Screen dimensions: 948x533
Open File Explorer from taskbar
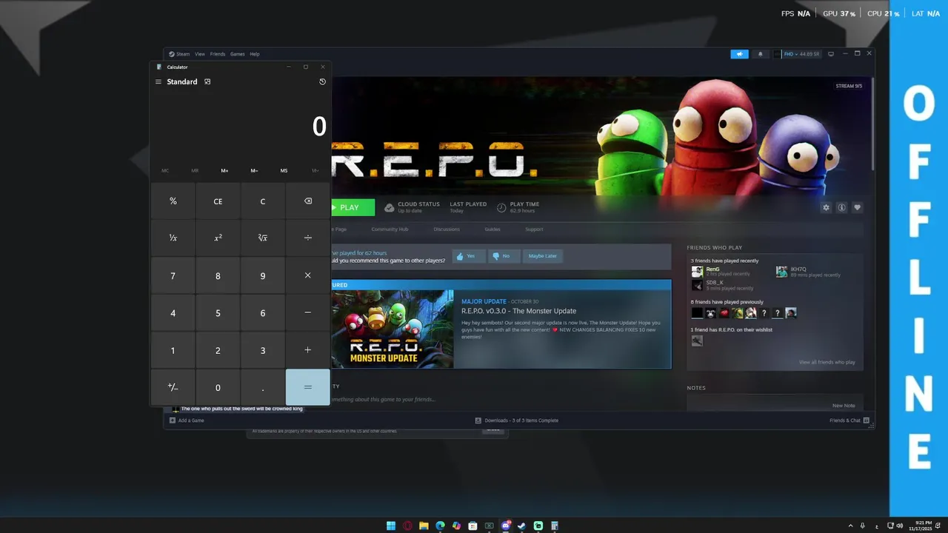point(424,526)
